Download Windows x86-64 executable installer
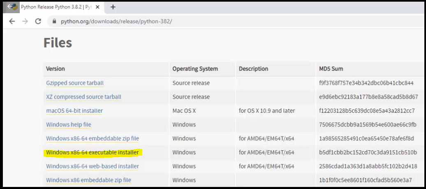 tap(93, 152)
